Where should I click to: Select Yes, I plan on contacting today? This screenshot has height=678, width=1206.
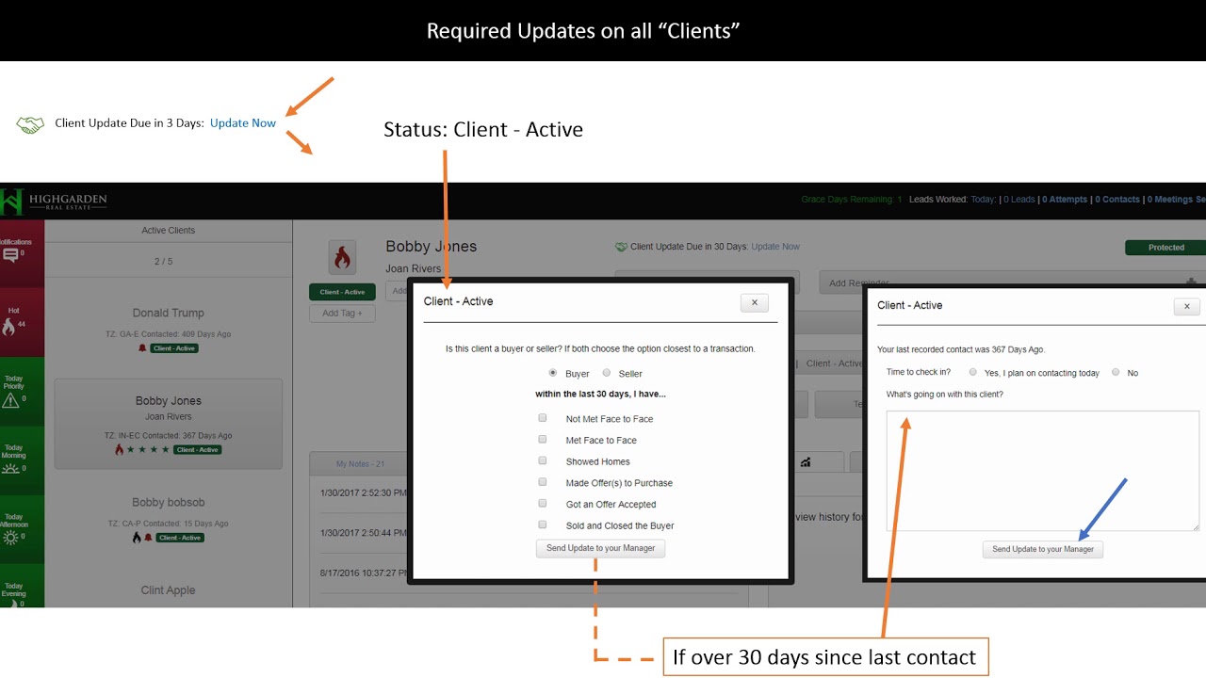coord(973,372)
